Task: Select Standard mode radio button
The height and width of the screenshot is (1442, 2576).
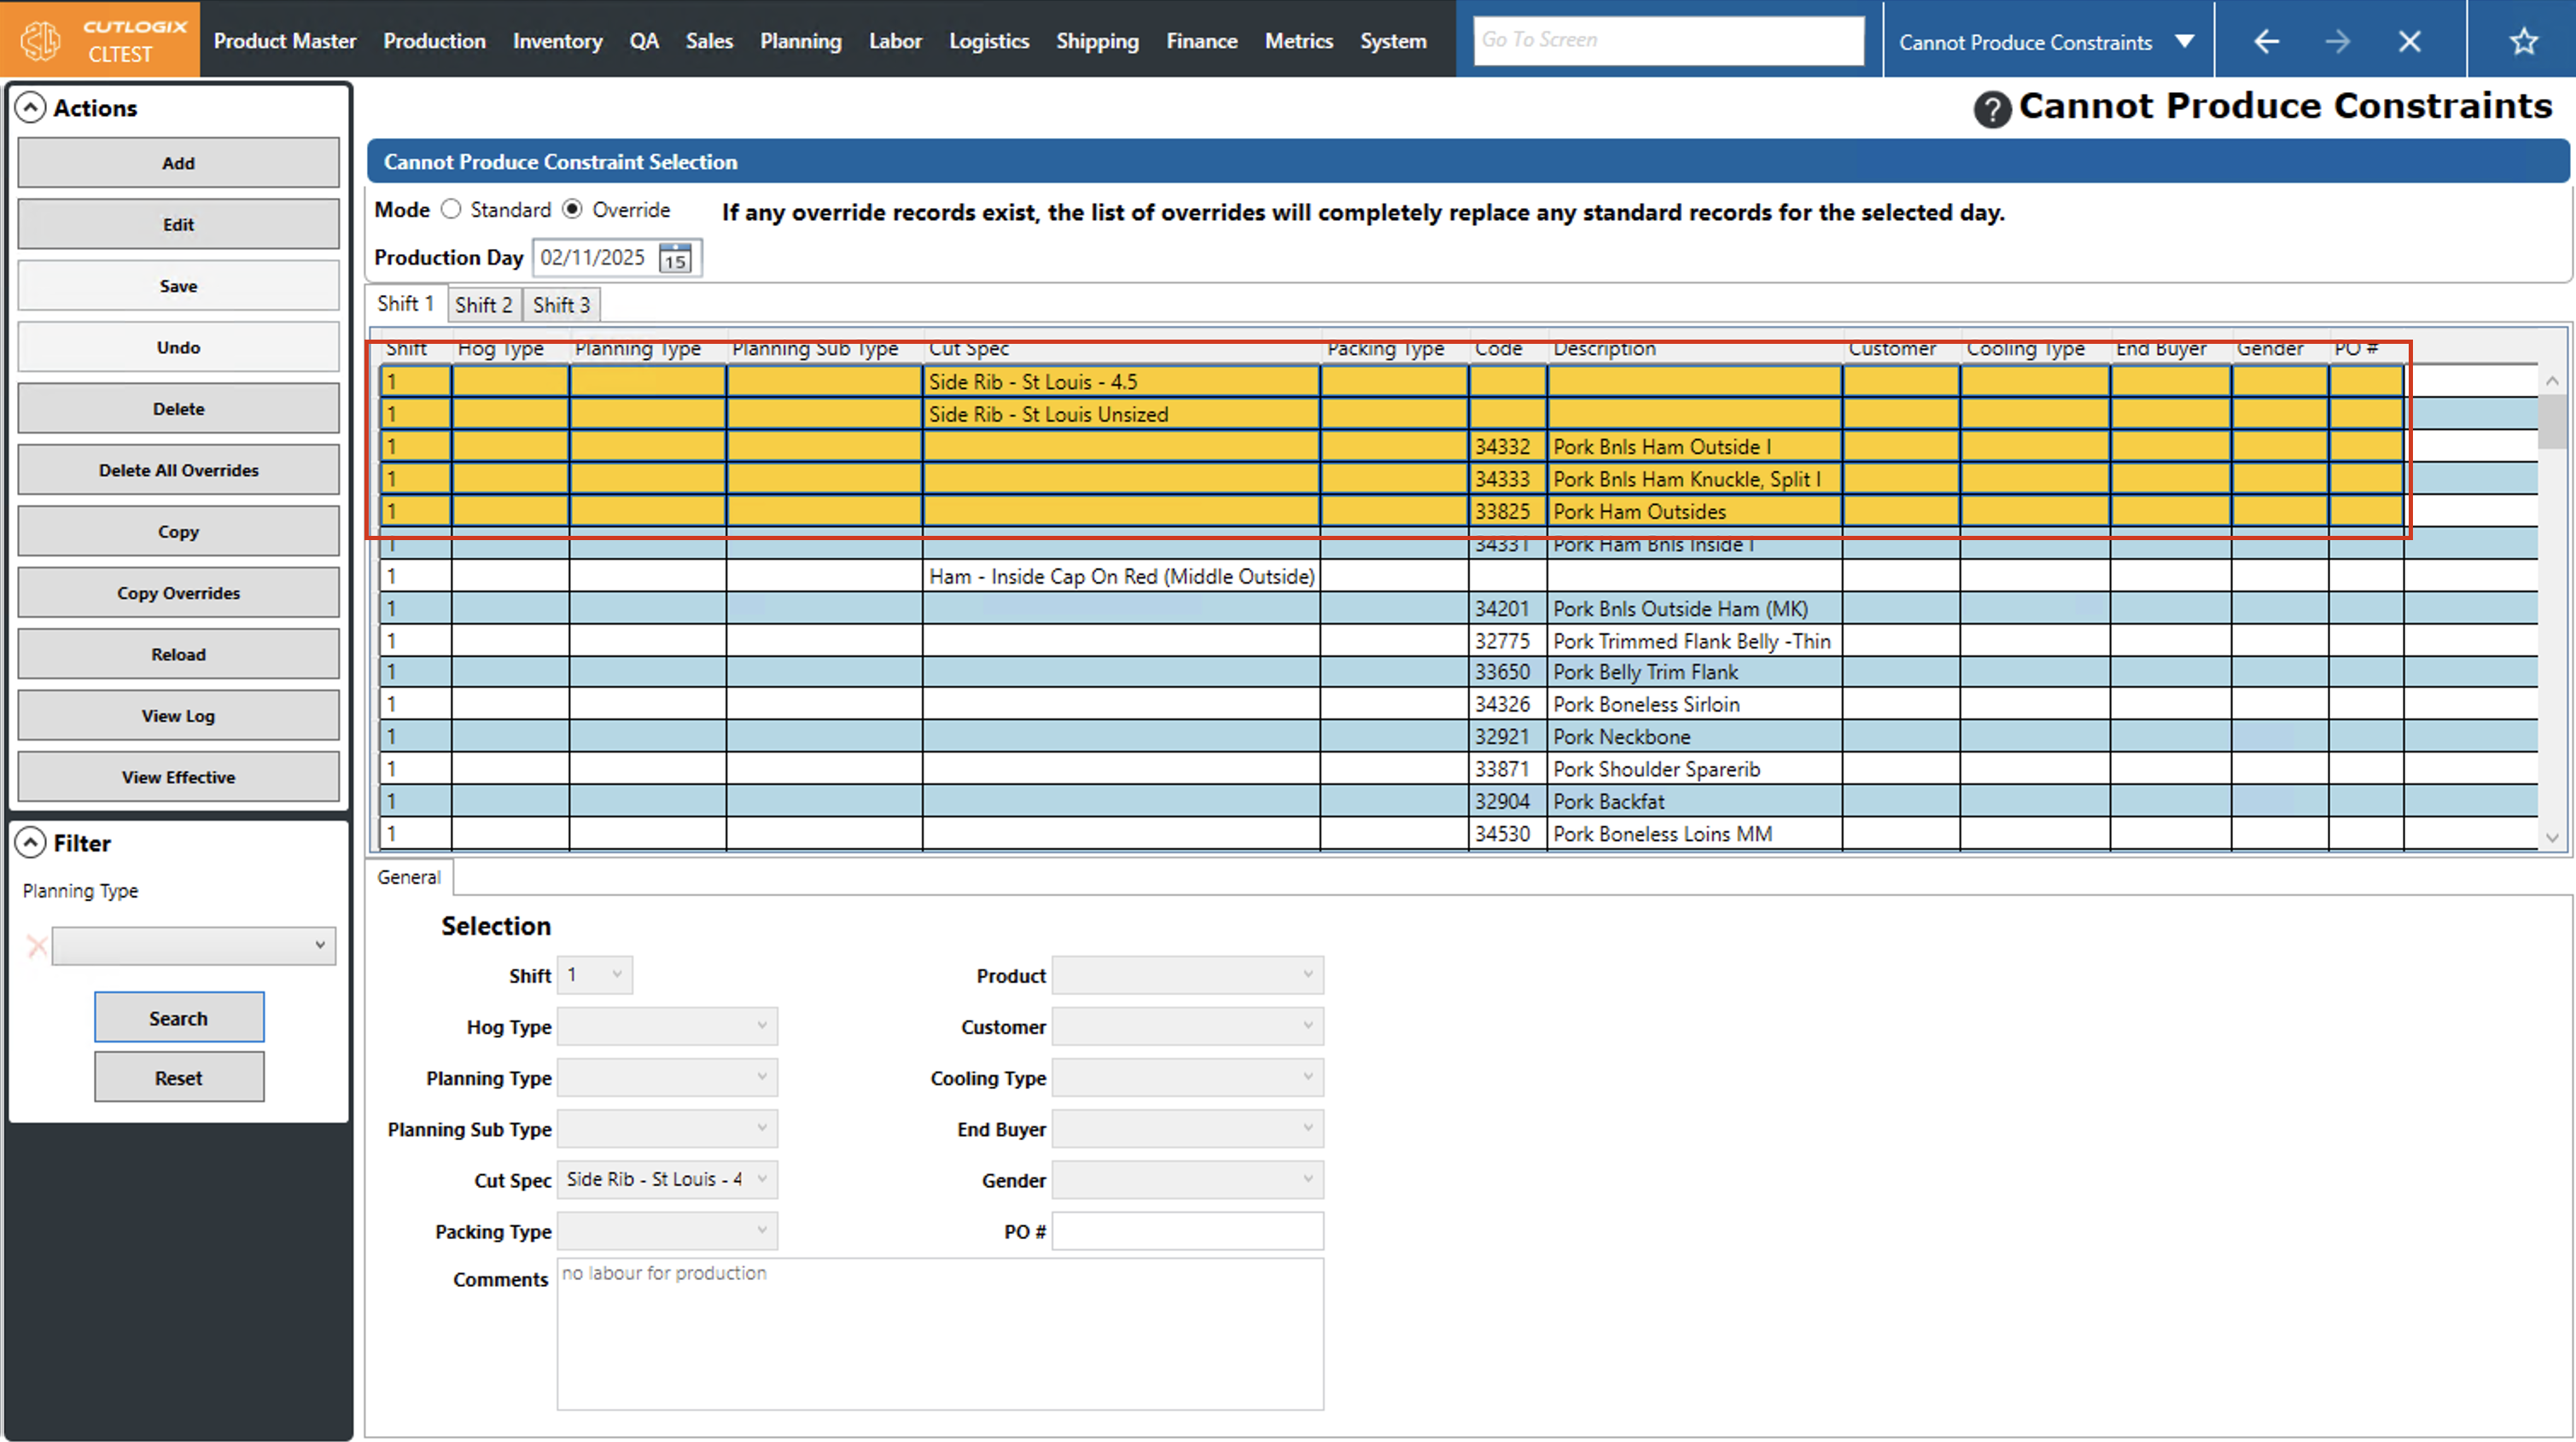Action: coord(451,209)
